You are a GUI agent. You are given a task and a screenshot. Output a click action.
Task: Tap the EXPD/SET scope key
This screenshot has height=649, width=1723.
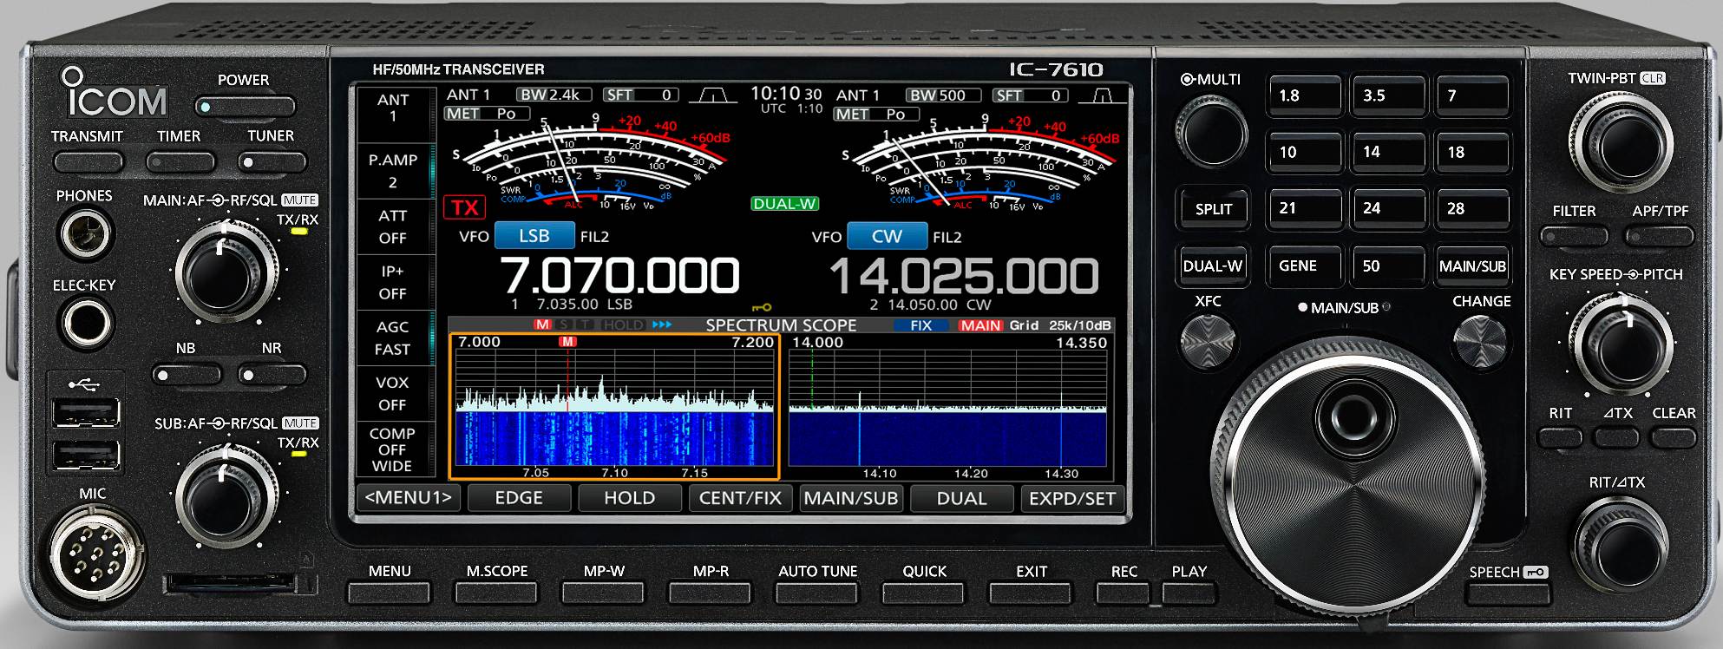(1072, 498)
